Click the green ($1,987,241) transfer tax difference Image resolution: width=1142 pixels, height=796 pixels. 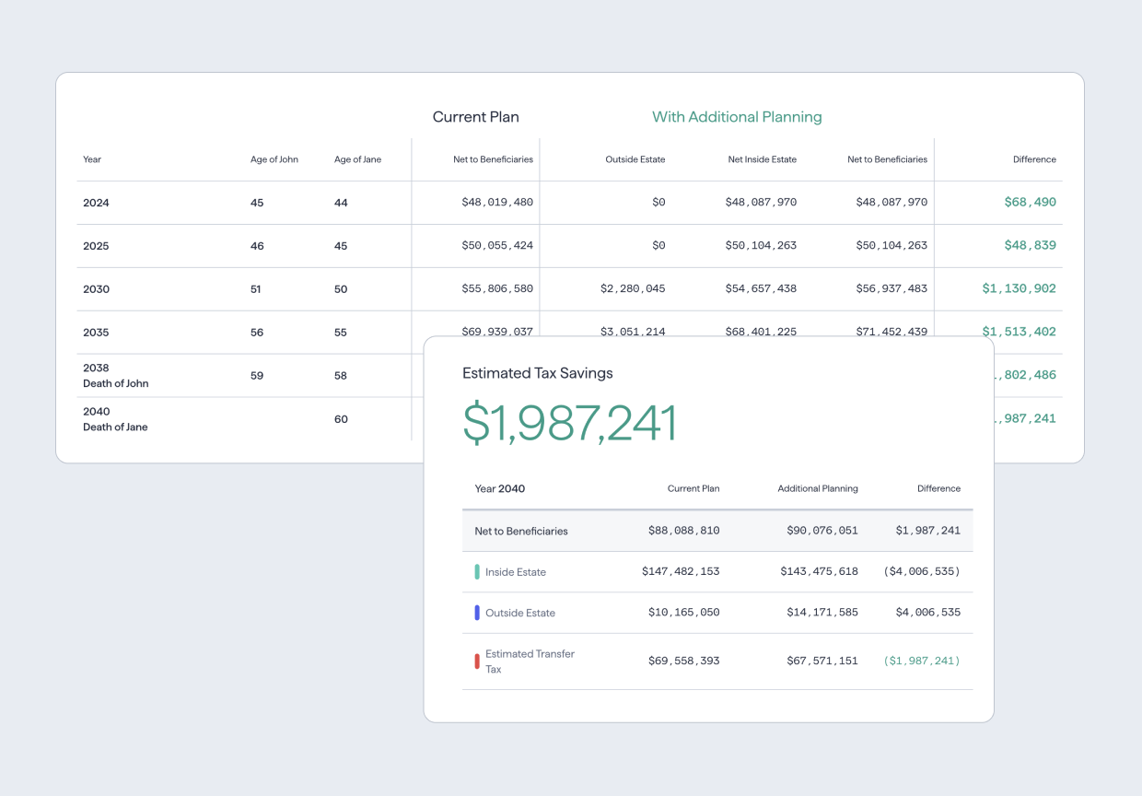coord(921,661)
